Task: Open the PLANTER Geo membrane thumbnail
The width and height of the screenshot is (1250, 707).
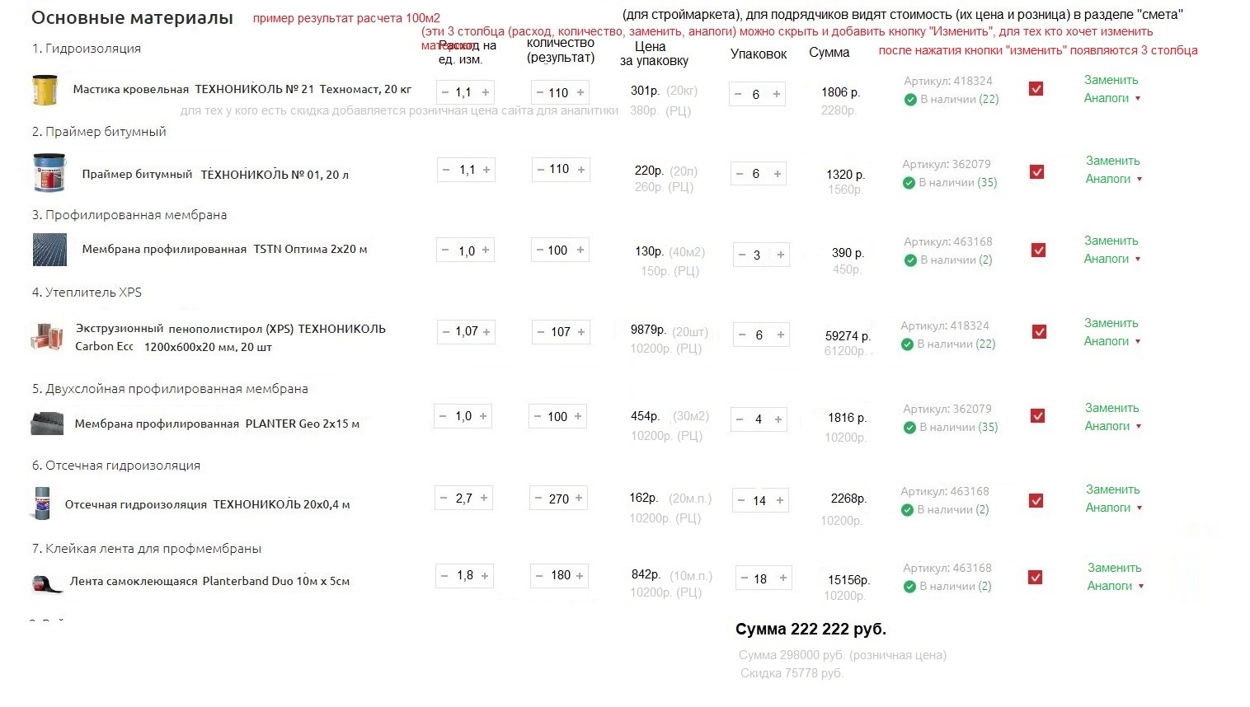Action: pyautogui.click(x=47, y=424)
